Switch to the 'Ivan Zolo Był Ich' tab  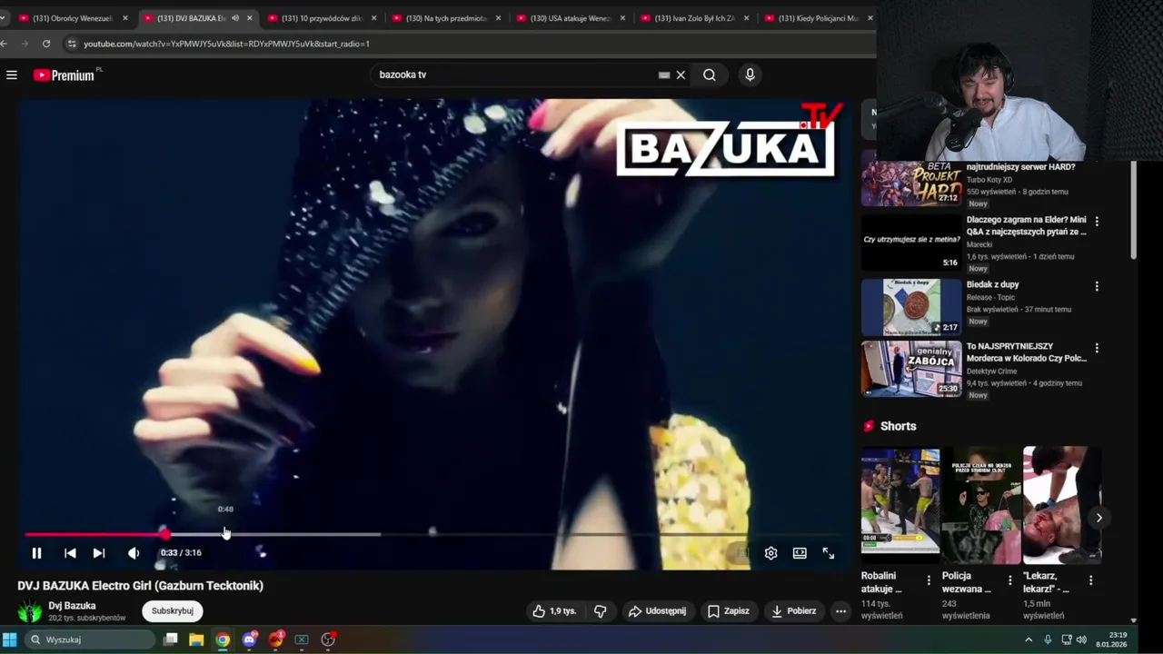[695, 18]
